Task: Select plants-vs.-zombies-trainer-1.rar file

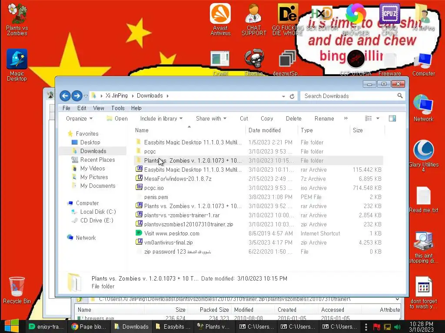Action: (258, 215)
